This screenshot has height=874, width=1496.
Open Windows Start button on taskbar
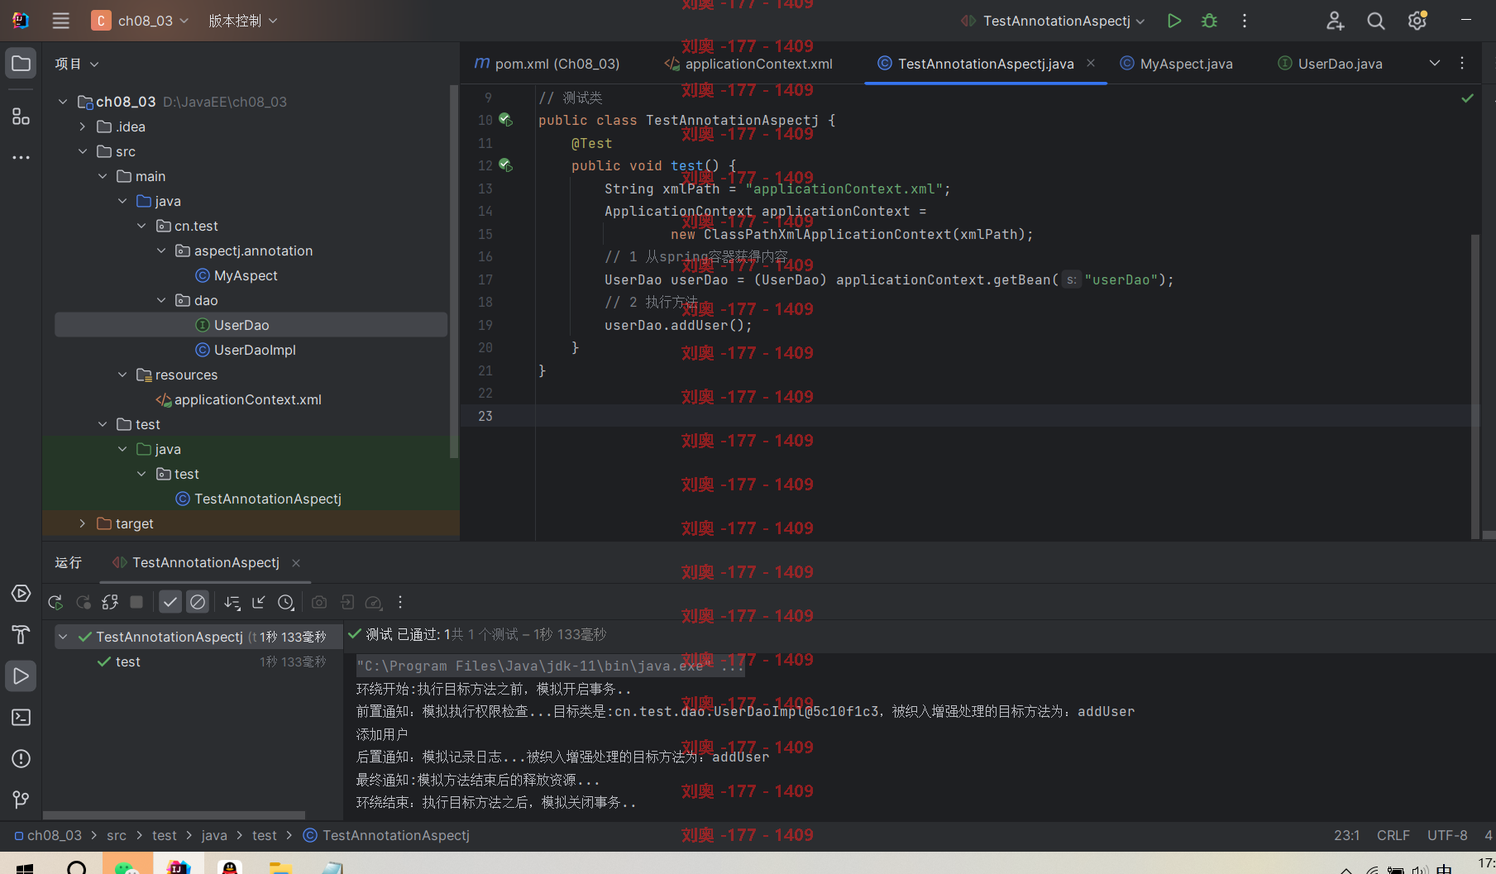coord(25,867)
